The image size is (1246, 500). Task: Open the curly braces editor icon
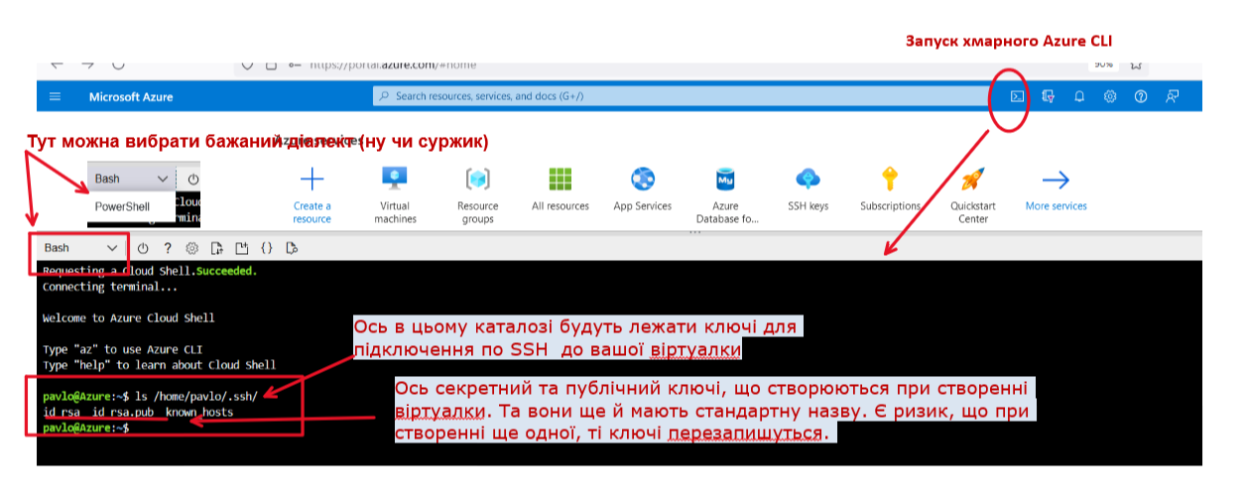(x=266, y=248)
